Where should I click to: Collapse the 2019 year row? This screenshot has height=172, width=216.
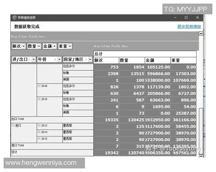pos(39,99)
